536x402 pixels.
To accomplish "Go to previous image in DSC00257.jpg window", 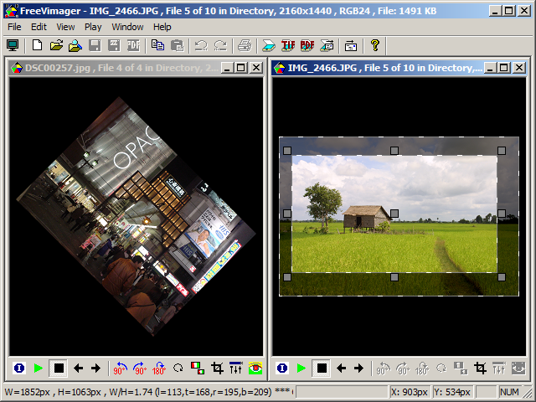I will pyautogui.click(x=78, y=368).
